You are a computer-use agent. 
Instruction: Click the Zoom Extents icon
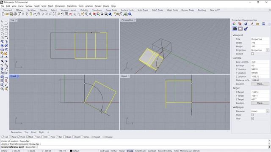pyautogui.click(x=55, y=14)
